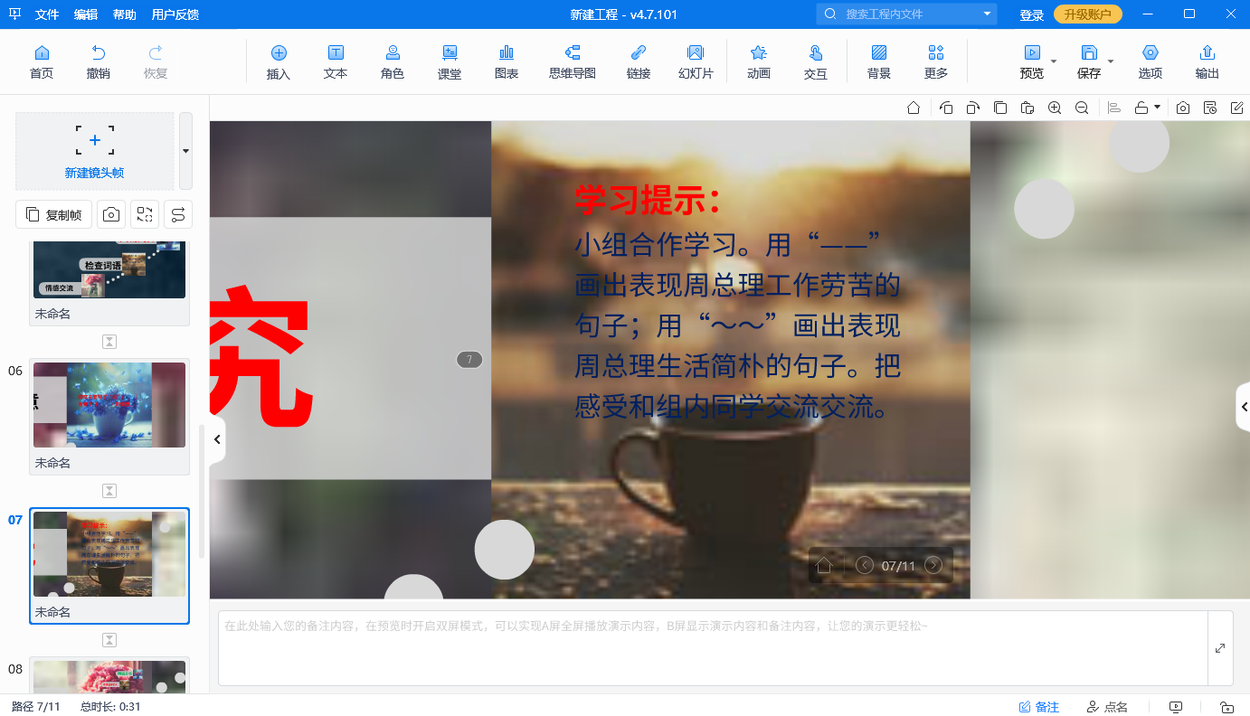Click the 复制帧 button

point(54,214)
